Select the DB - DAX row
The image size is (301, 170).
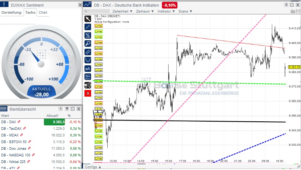41,122
